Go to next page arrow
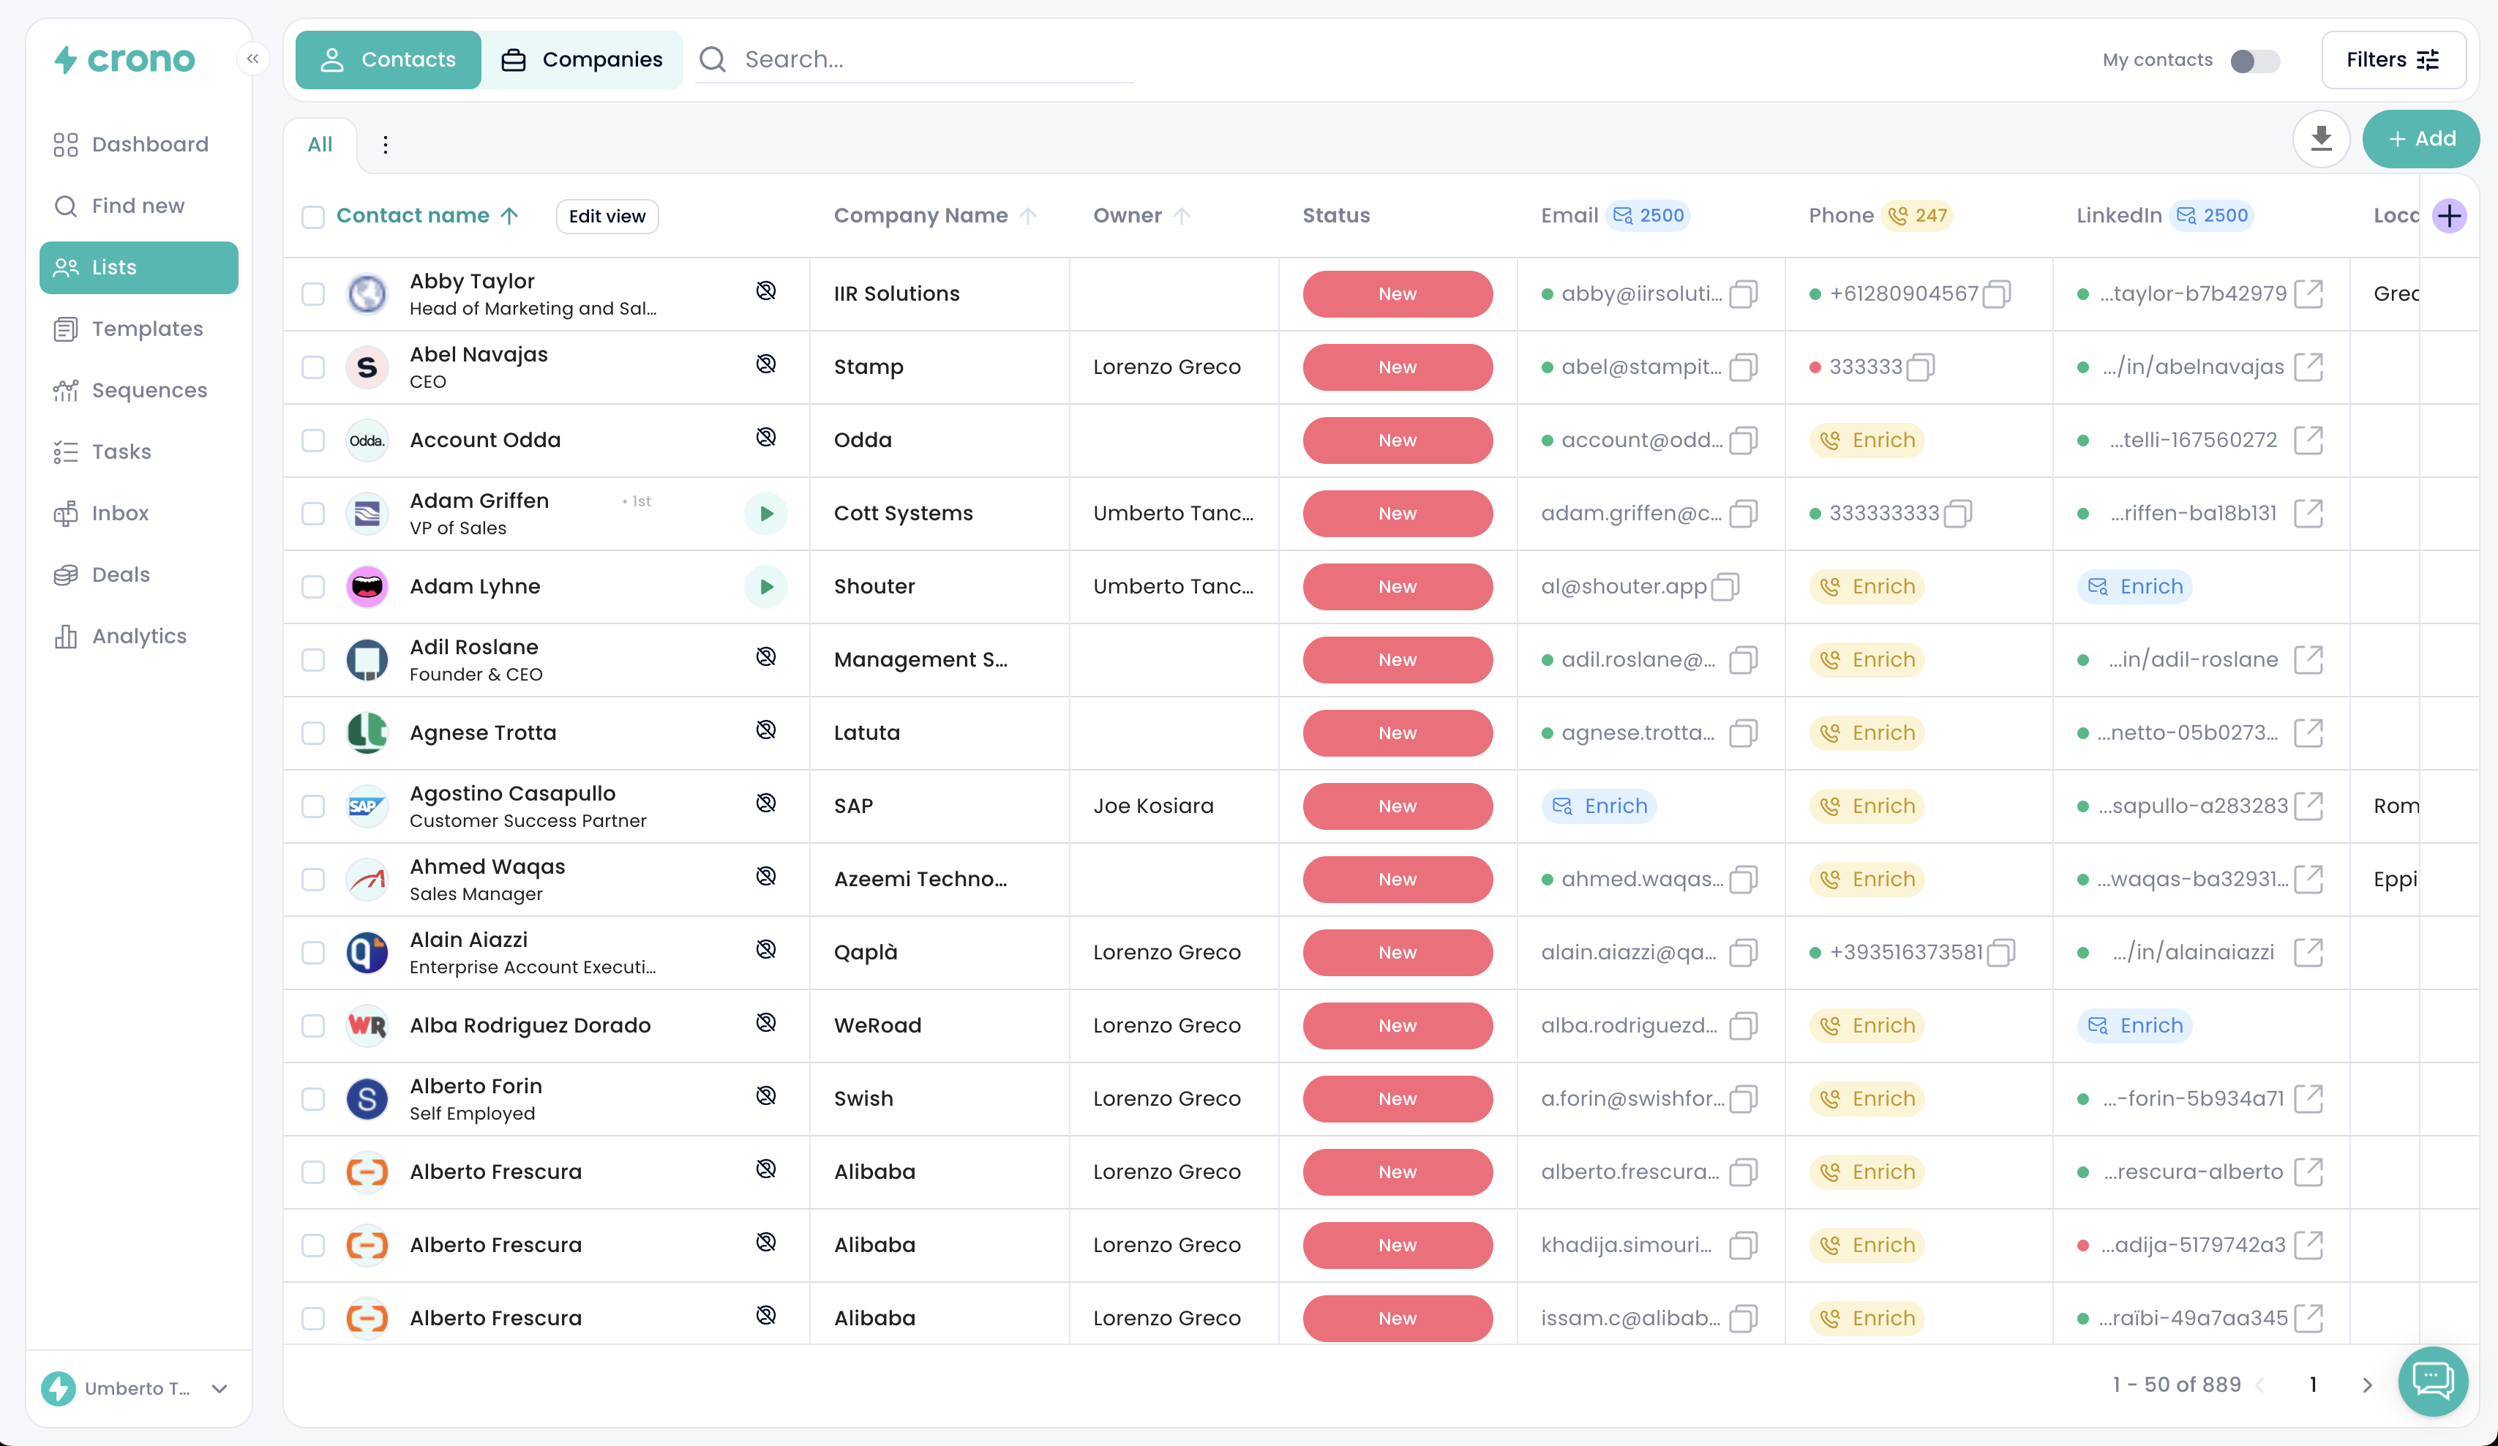The height and width of the screenshot is (1446, 2498). pos(2367,1385)
